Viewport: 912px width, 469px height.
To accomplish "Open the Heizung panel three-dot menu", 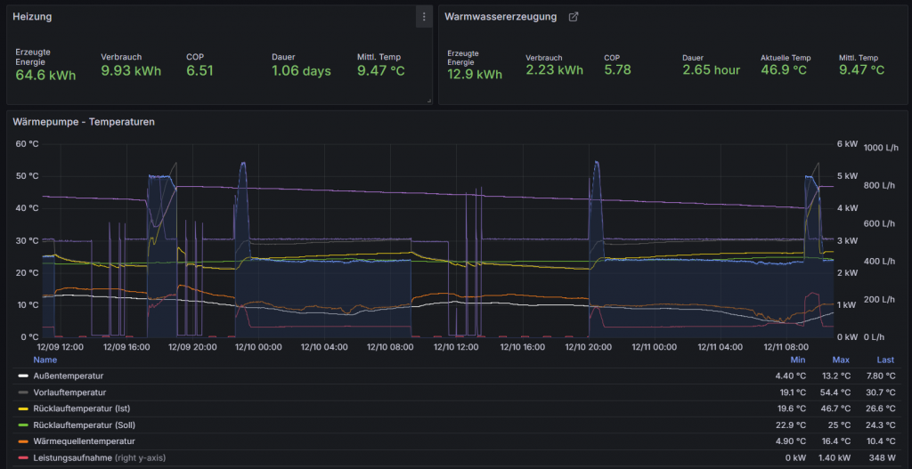I will point(423,17).
